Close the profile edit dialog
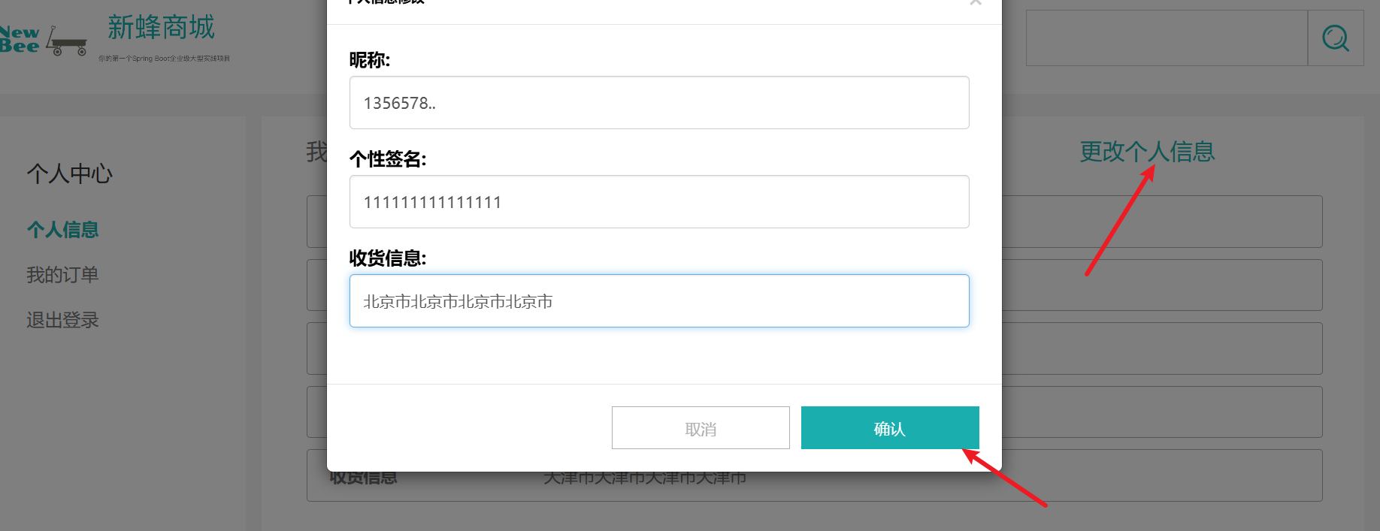The image size is (1380, 531). [975, 3]
